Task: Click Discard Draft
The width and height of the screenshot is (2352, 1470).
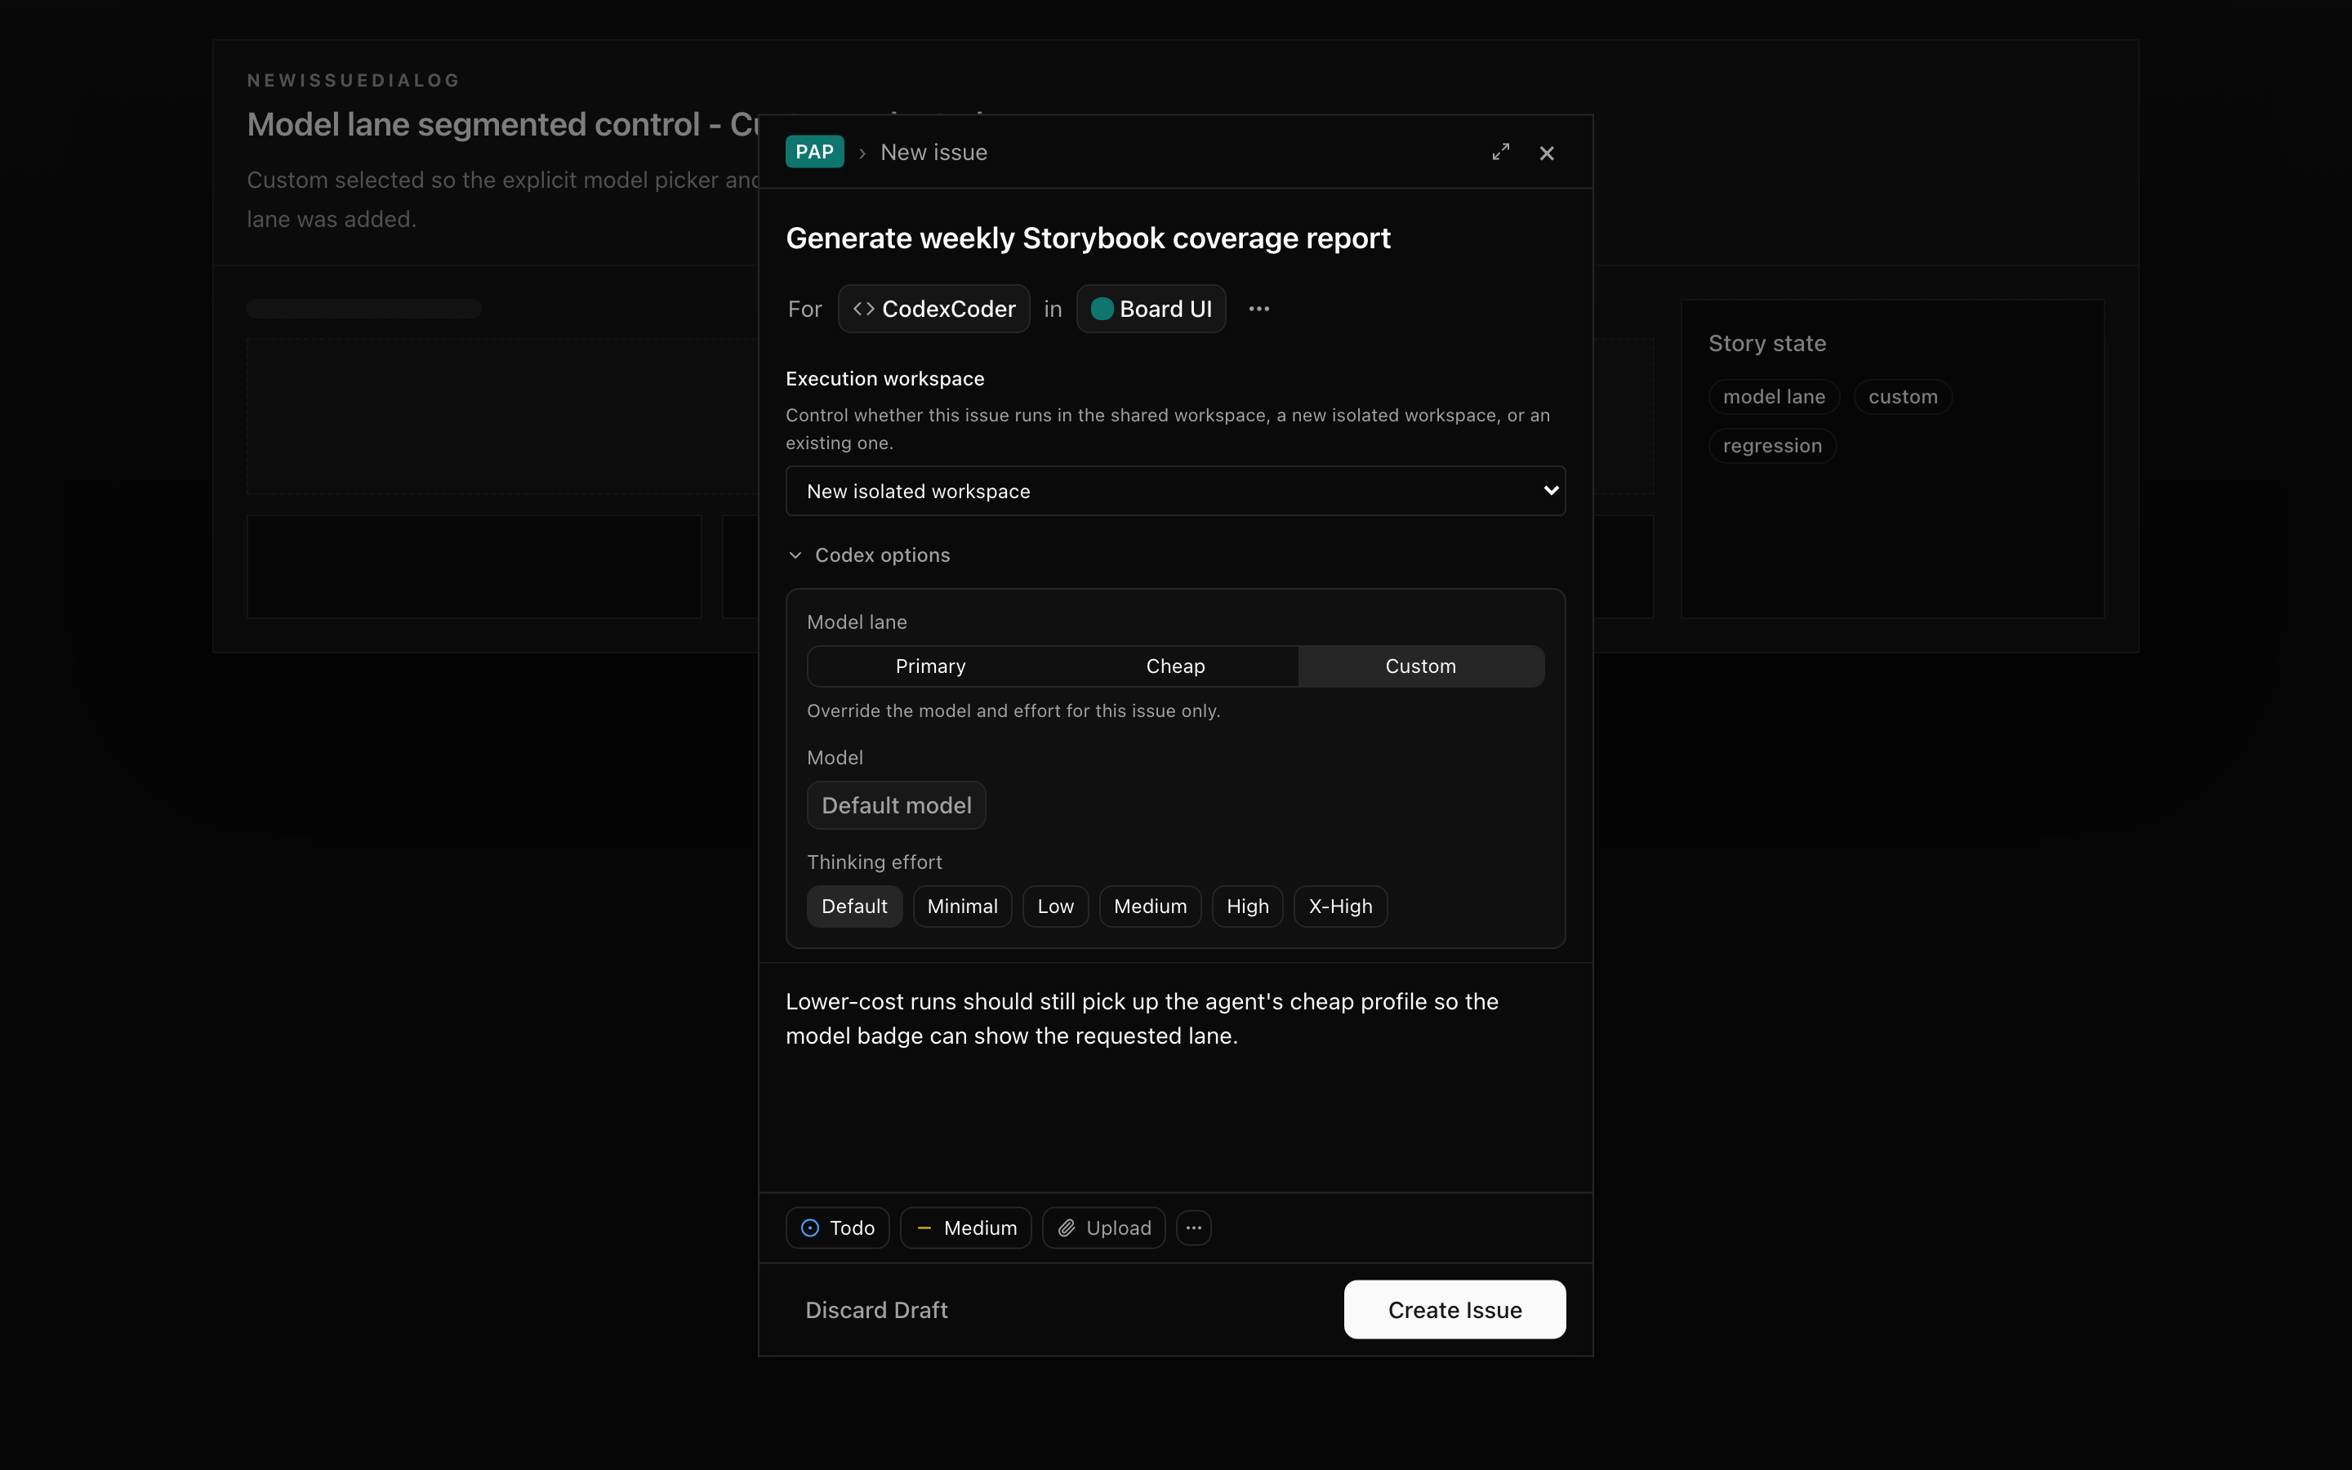Action: pos(875,1310)
